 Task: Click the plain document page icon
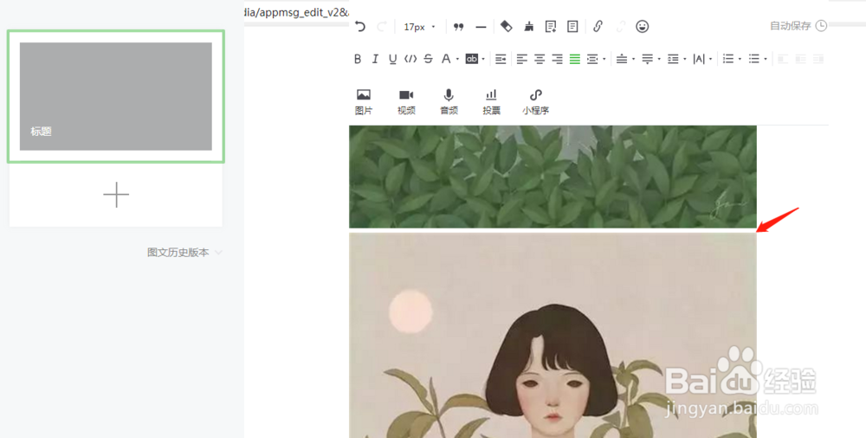(572, 26)
